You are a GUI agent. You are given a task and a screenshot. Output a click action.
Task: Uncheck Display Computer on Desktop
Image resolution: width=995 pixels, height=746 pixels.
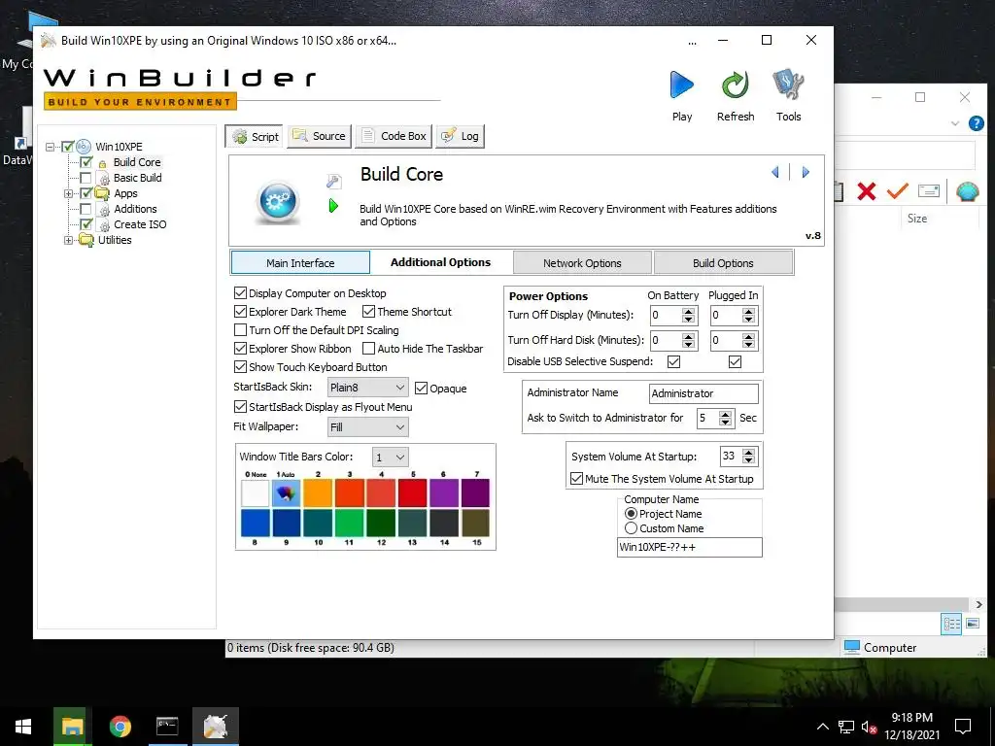[240, 293]
